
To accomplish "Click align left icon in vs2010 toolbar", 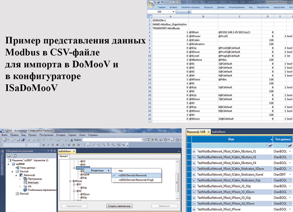I will click(69, 145).
